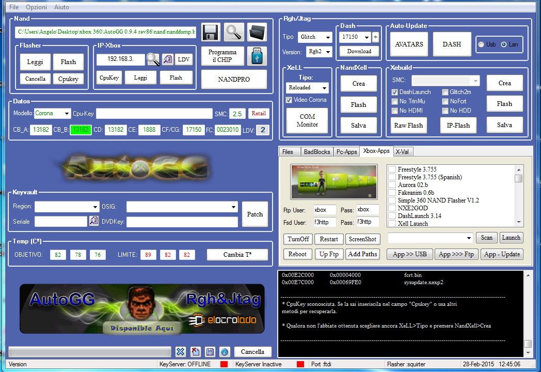The width and height of the screenshot is (541, 372).
Task: Switch to the X-Val tab
Action: pyautogui.click(x=402, y=151)
